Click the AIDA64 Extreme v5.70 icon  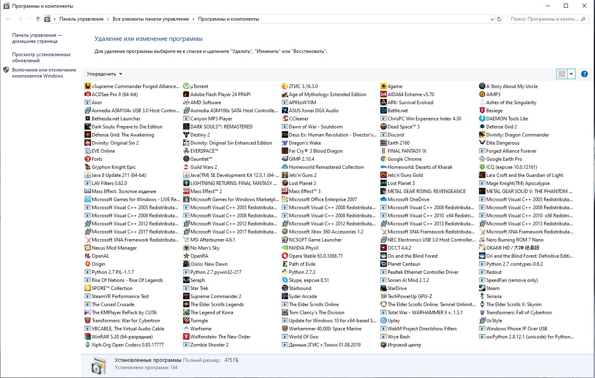tap(384, 94)
